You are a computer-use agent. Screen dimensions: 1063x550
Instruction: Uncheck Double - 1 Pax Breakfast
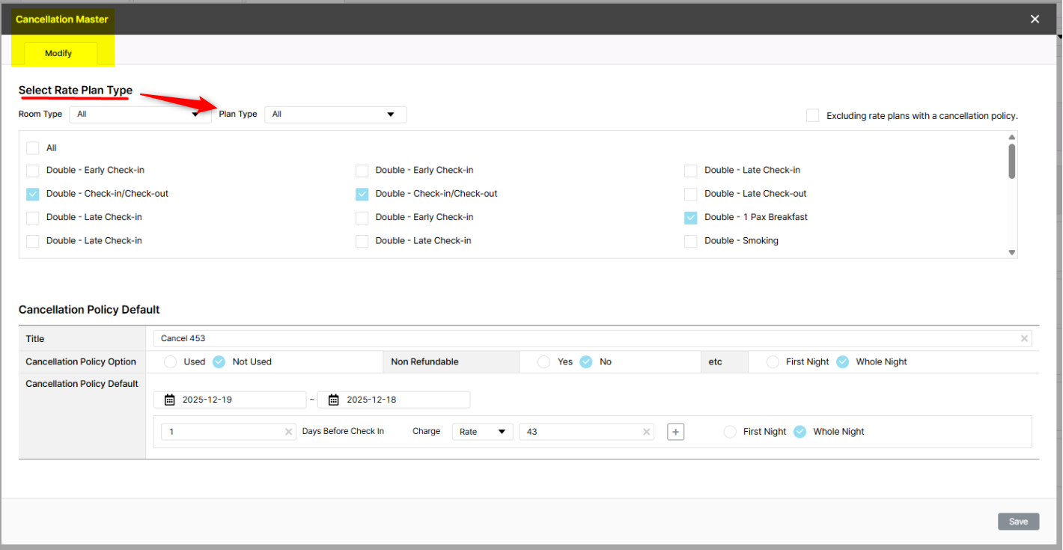691,217
